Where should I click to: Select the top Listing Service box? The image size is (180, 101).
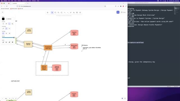tap(29, 31)
